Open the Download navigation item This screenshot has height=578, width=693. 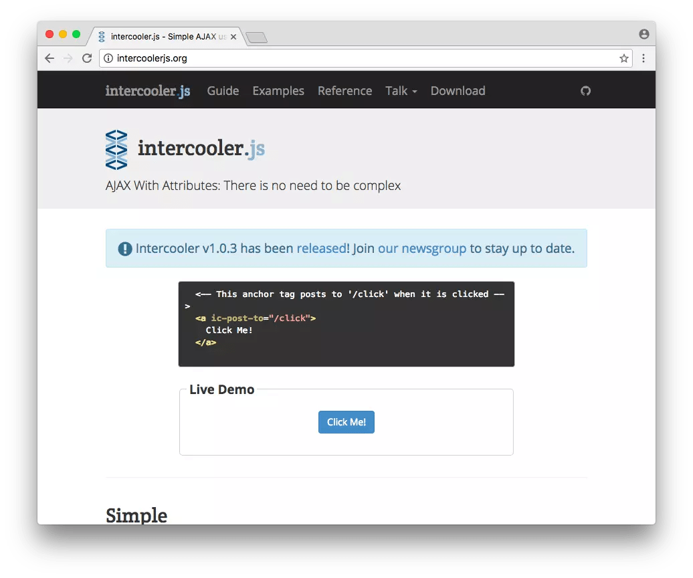(458, 91)
